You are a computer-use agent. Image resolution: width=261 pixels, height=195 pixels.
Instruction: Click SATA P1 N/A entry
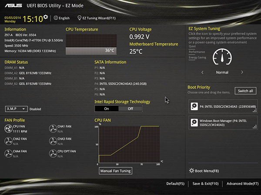[x=100, y=68]
